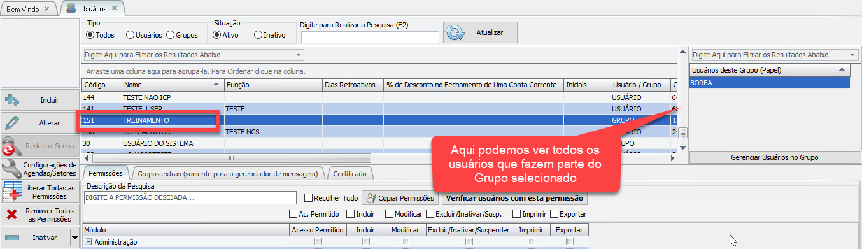862x249 pixels.
Task: Close the Usuários tab with its X
Action: coord(114,8)
